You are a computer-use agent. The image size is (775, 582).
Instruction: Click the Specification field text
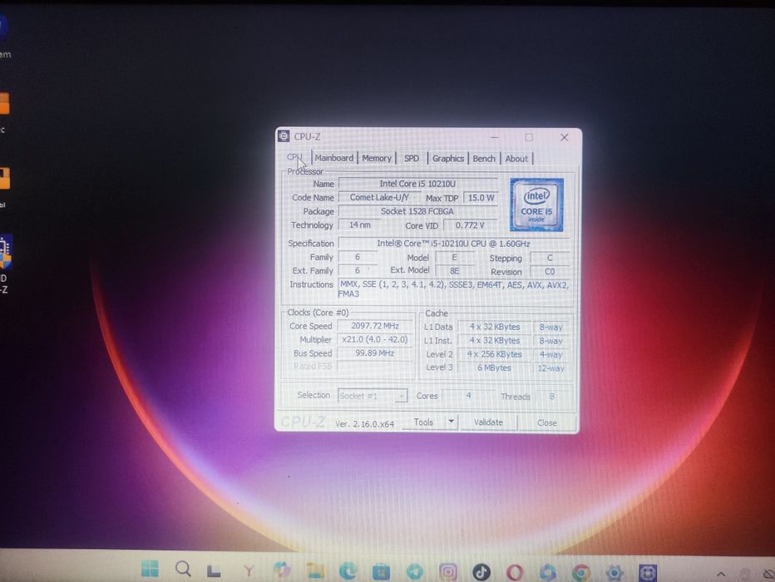(x=453, y=244)
